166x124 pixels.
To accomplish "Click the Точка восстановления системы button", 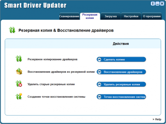I will point(121,97).
